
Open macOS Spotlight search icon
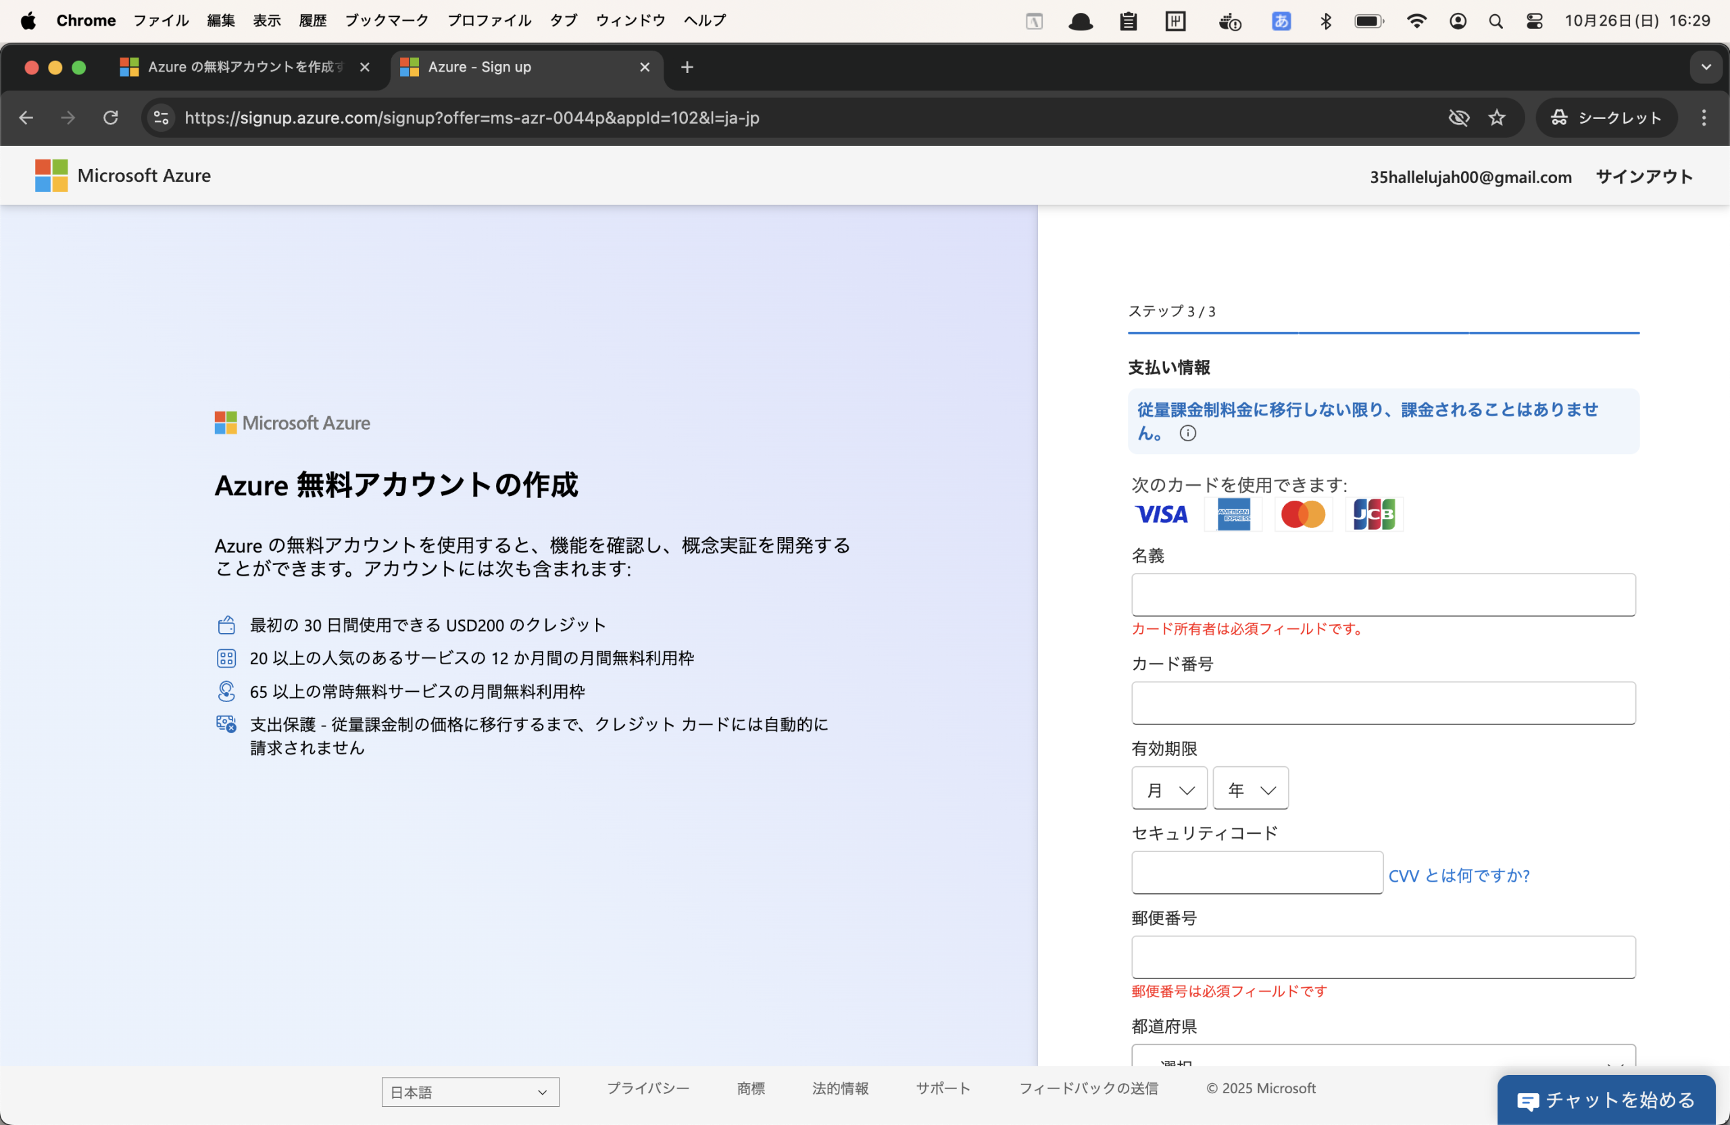(x=1496, y=21)
